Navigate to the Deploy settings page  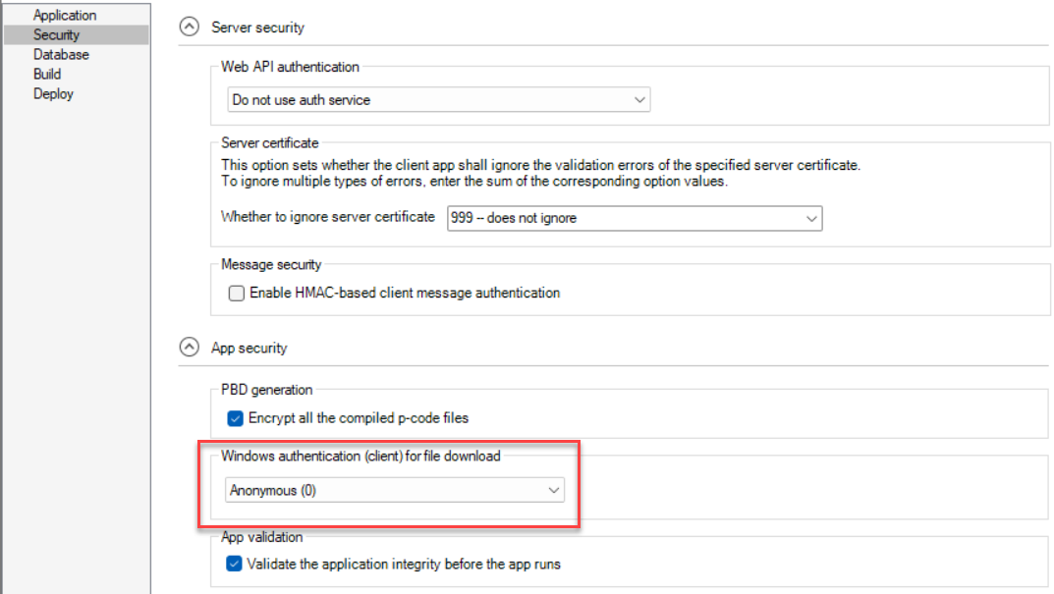pyautogui.click(x=53, y=94)
